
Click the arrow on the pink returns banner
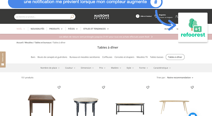[152, 37]
